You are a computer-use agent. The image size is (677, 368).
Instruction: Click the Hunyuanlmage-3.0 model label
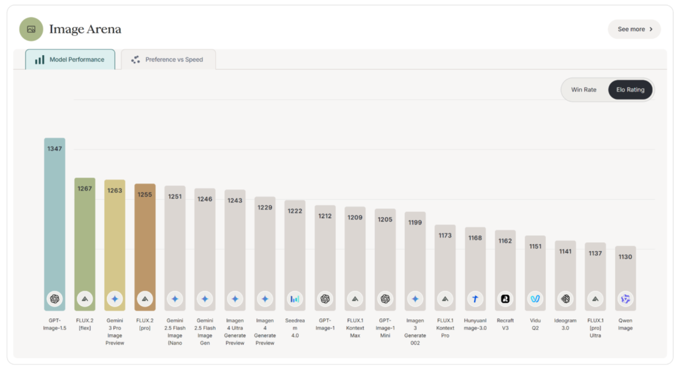[x=475, y=324]
